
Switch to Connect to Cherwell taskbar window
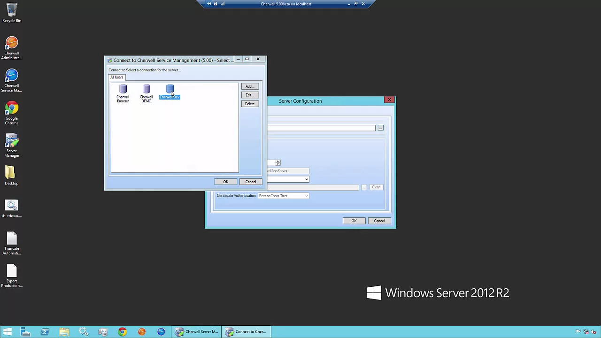pos(246,332)
